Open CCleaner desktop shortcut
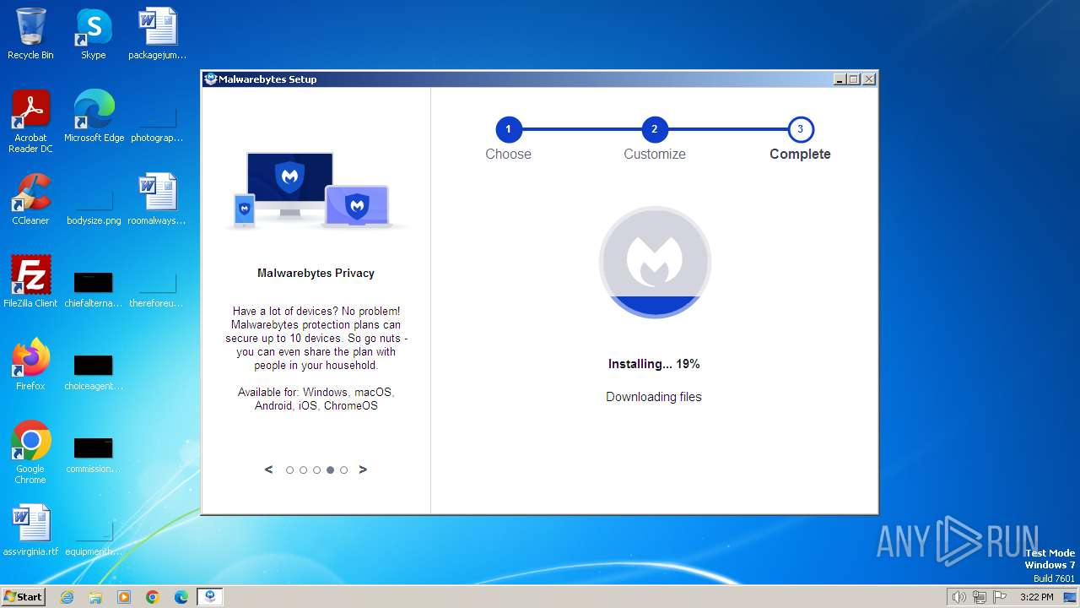1080x608 pixels. [x=30, y=199]
